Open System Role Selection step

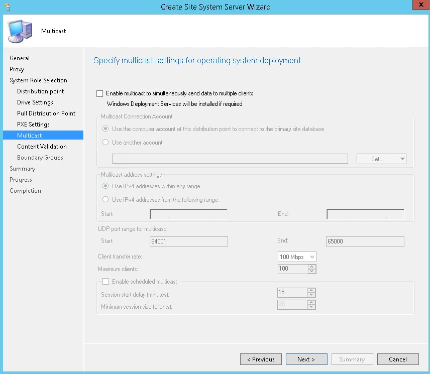38,80
